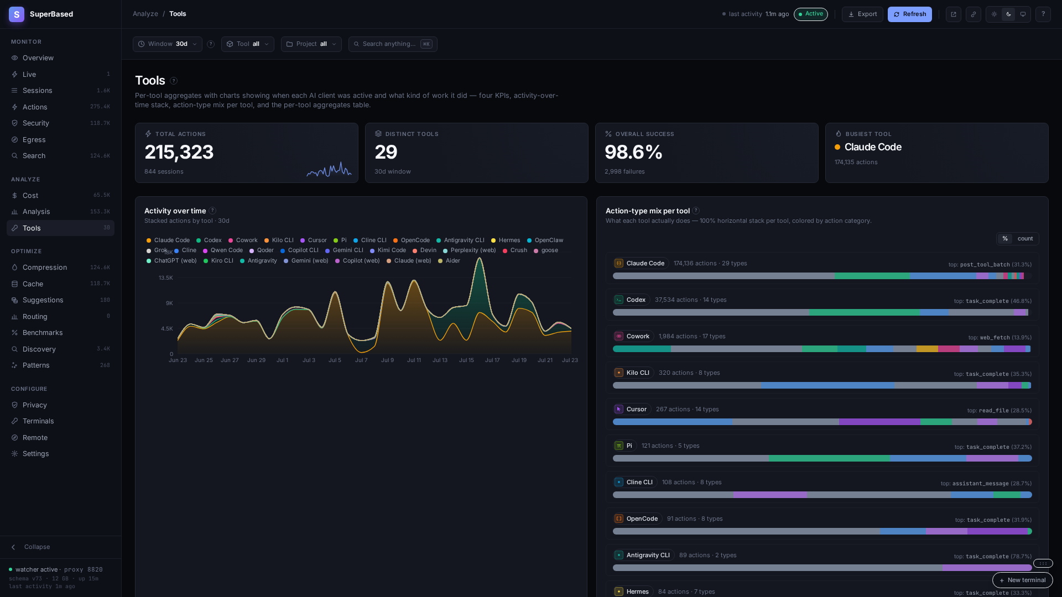Click the help question mark in top bar
Screen dimensions: 1062x597
pos(1043,14)
